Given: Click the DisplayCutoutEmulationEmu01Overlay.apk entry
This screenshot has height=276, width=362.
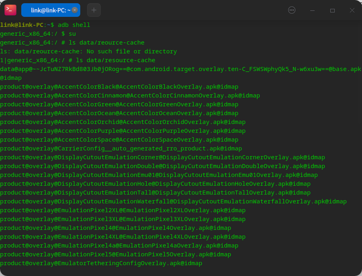Looking at the screenshot, I should coord(159,175).
